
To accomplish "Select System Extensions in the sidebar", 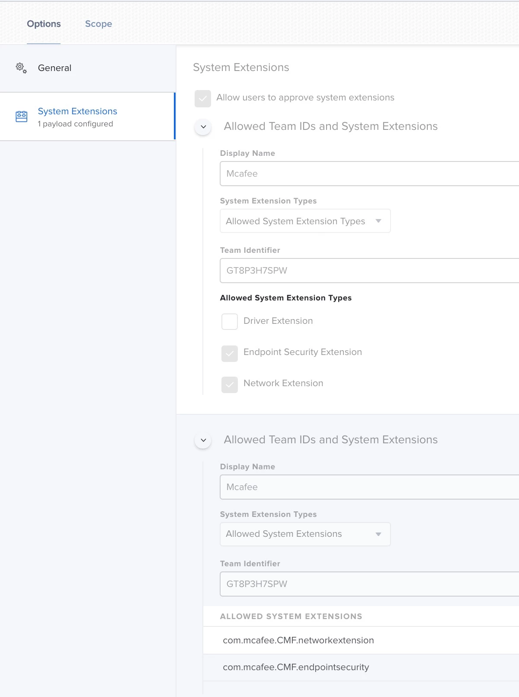I will [88, 116].
